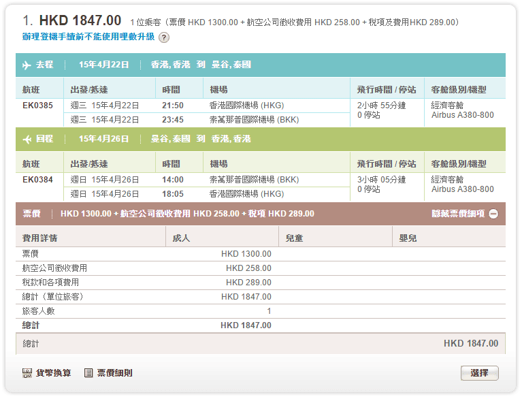522x399 pixels.
Task: Click flight number EK0385
Action: [x=37, y=106]
